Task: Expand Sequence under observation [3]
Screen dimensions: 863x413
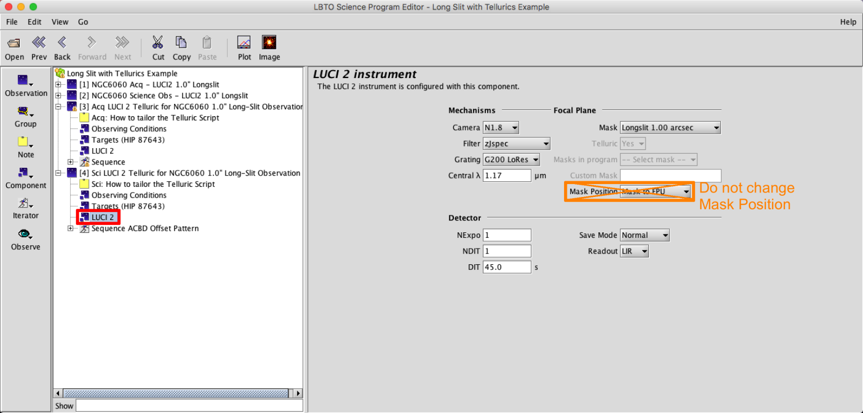Action: (x=71, y=162)
